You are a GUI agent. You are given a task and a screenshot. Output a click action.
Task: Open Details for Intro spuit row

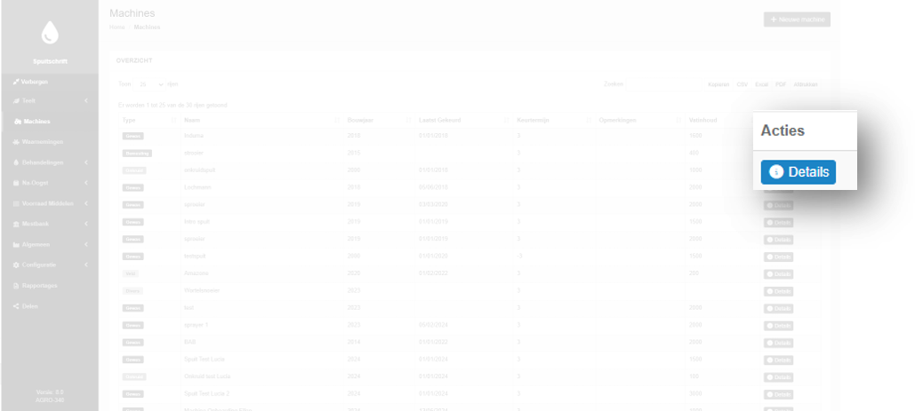pyautogui.click(x=778, y=223)
